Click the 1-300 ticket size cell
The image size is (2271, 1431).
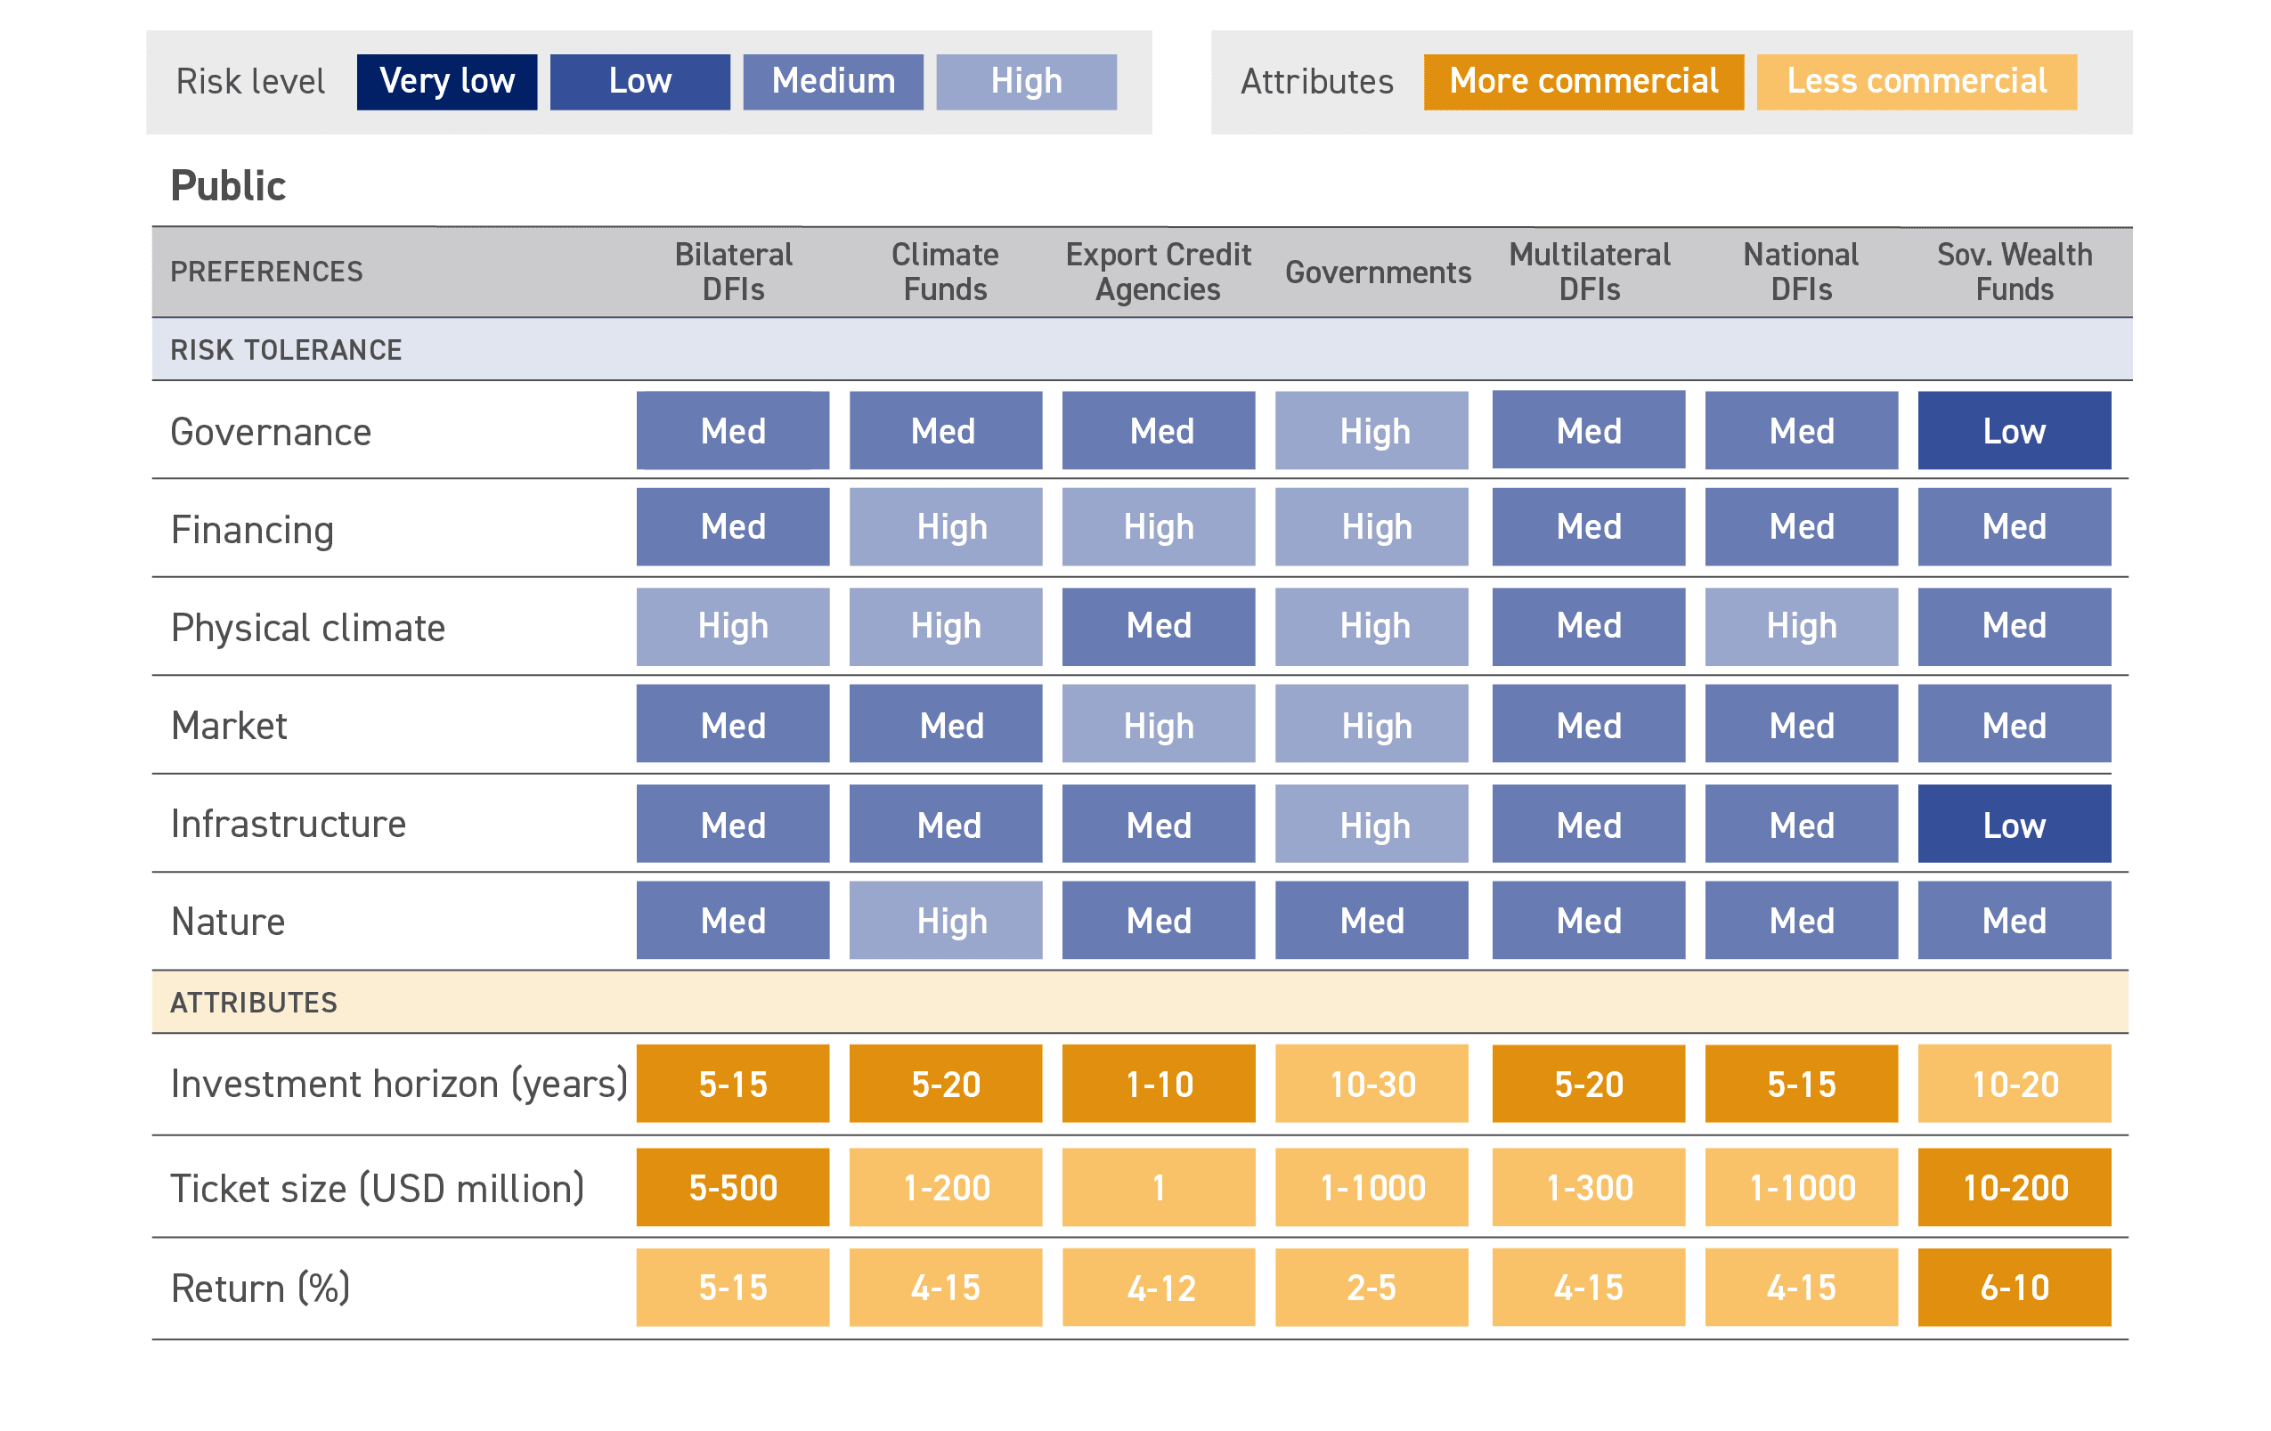pyautogui.click(x=1588, y=1187)
